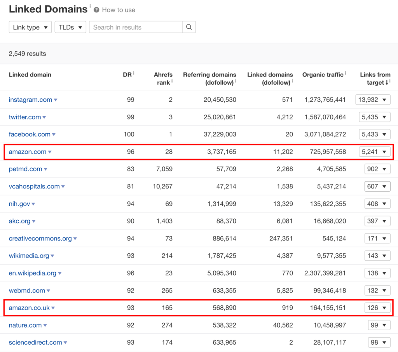
Task: Open the 5,435 links dropdown for twitter.com
Action: pos(375,117)
